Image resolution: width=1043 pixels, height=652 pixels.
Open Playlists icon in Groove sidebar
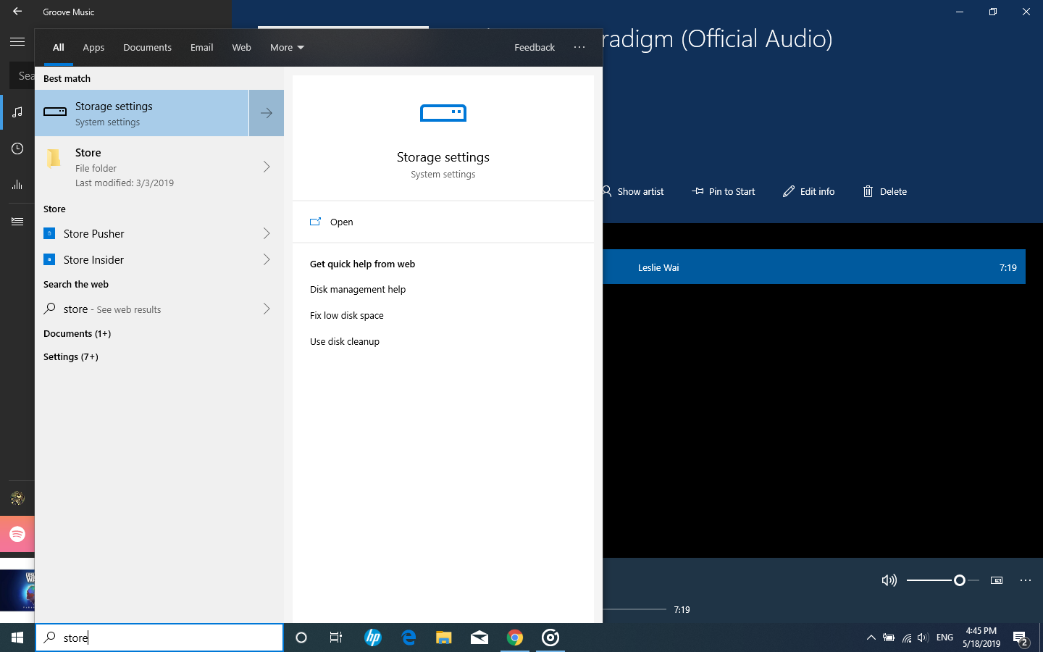click(17, 221)
